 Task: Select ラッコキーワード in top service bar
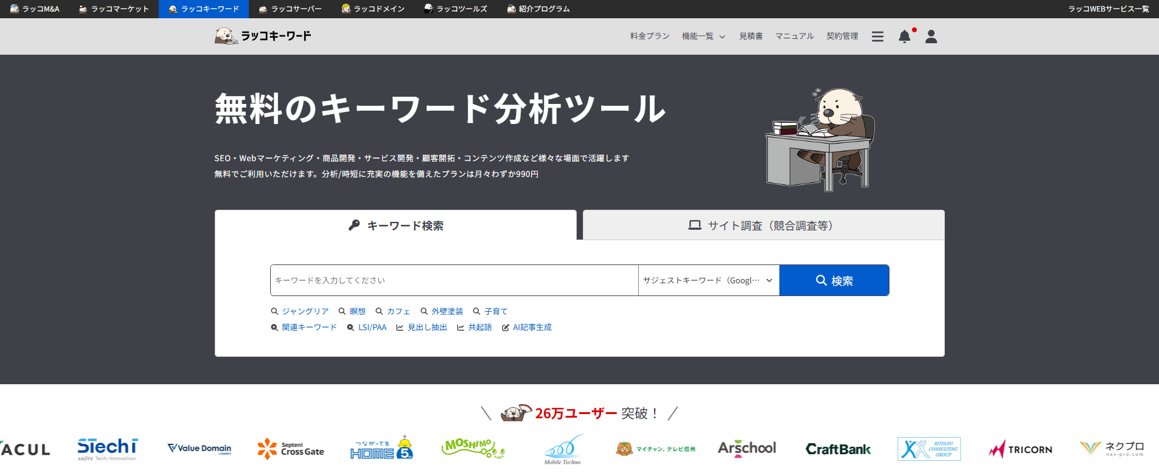[204, 9]
